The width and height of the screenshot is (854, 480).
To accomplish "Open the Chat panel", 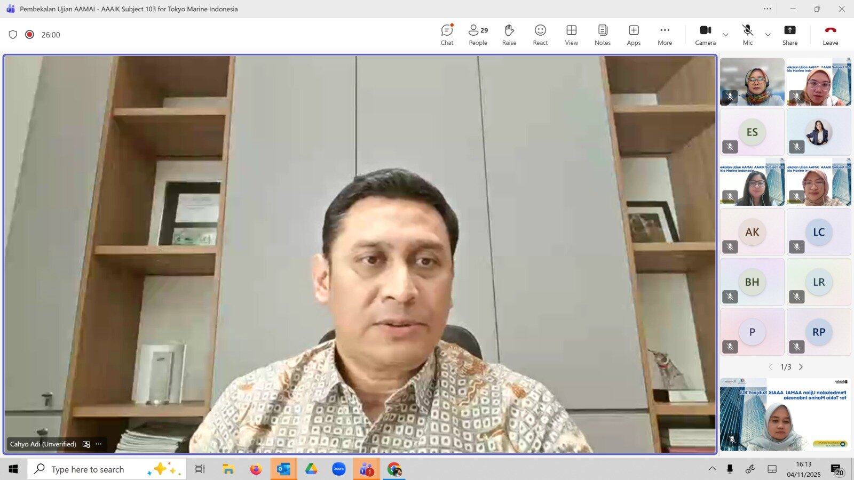I will [447, 35].
